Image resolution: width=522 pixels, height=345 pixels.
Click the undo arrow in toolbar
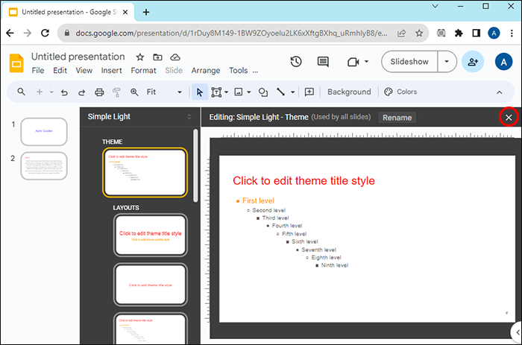click(63, 92)
